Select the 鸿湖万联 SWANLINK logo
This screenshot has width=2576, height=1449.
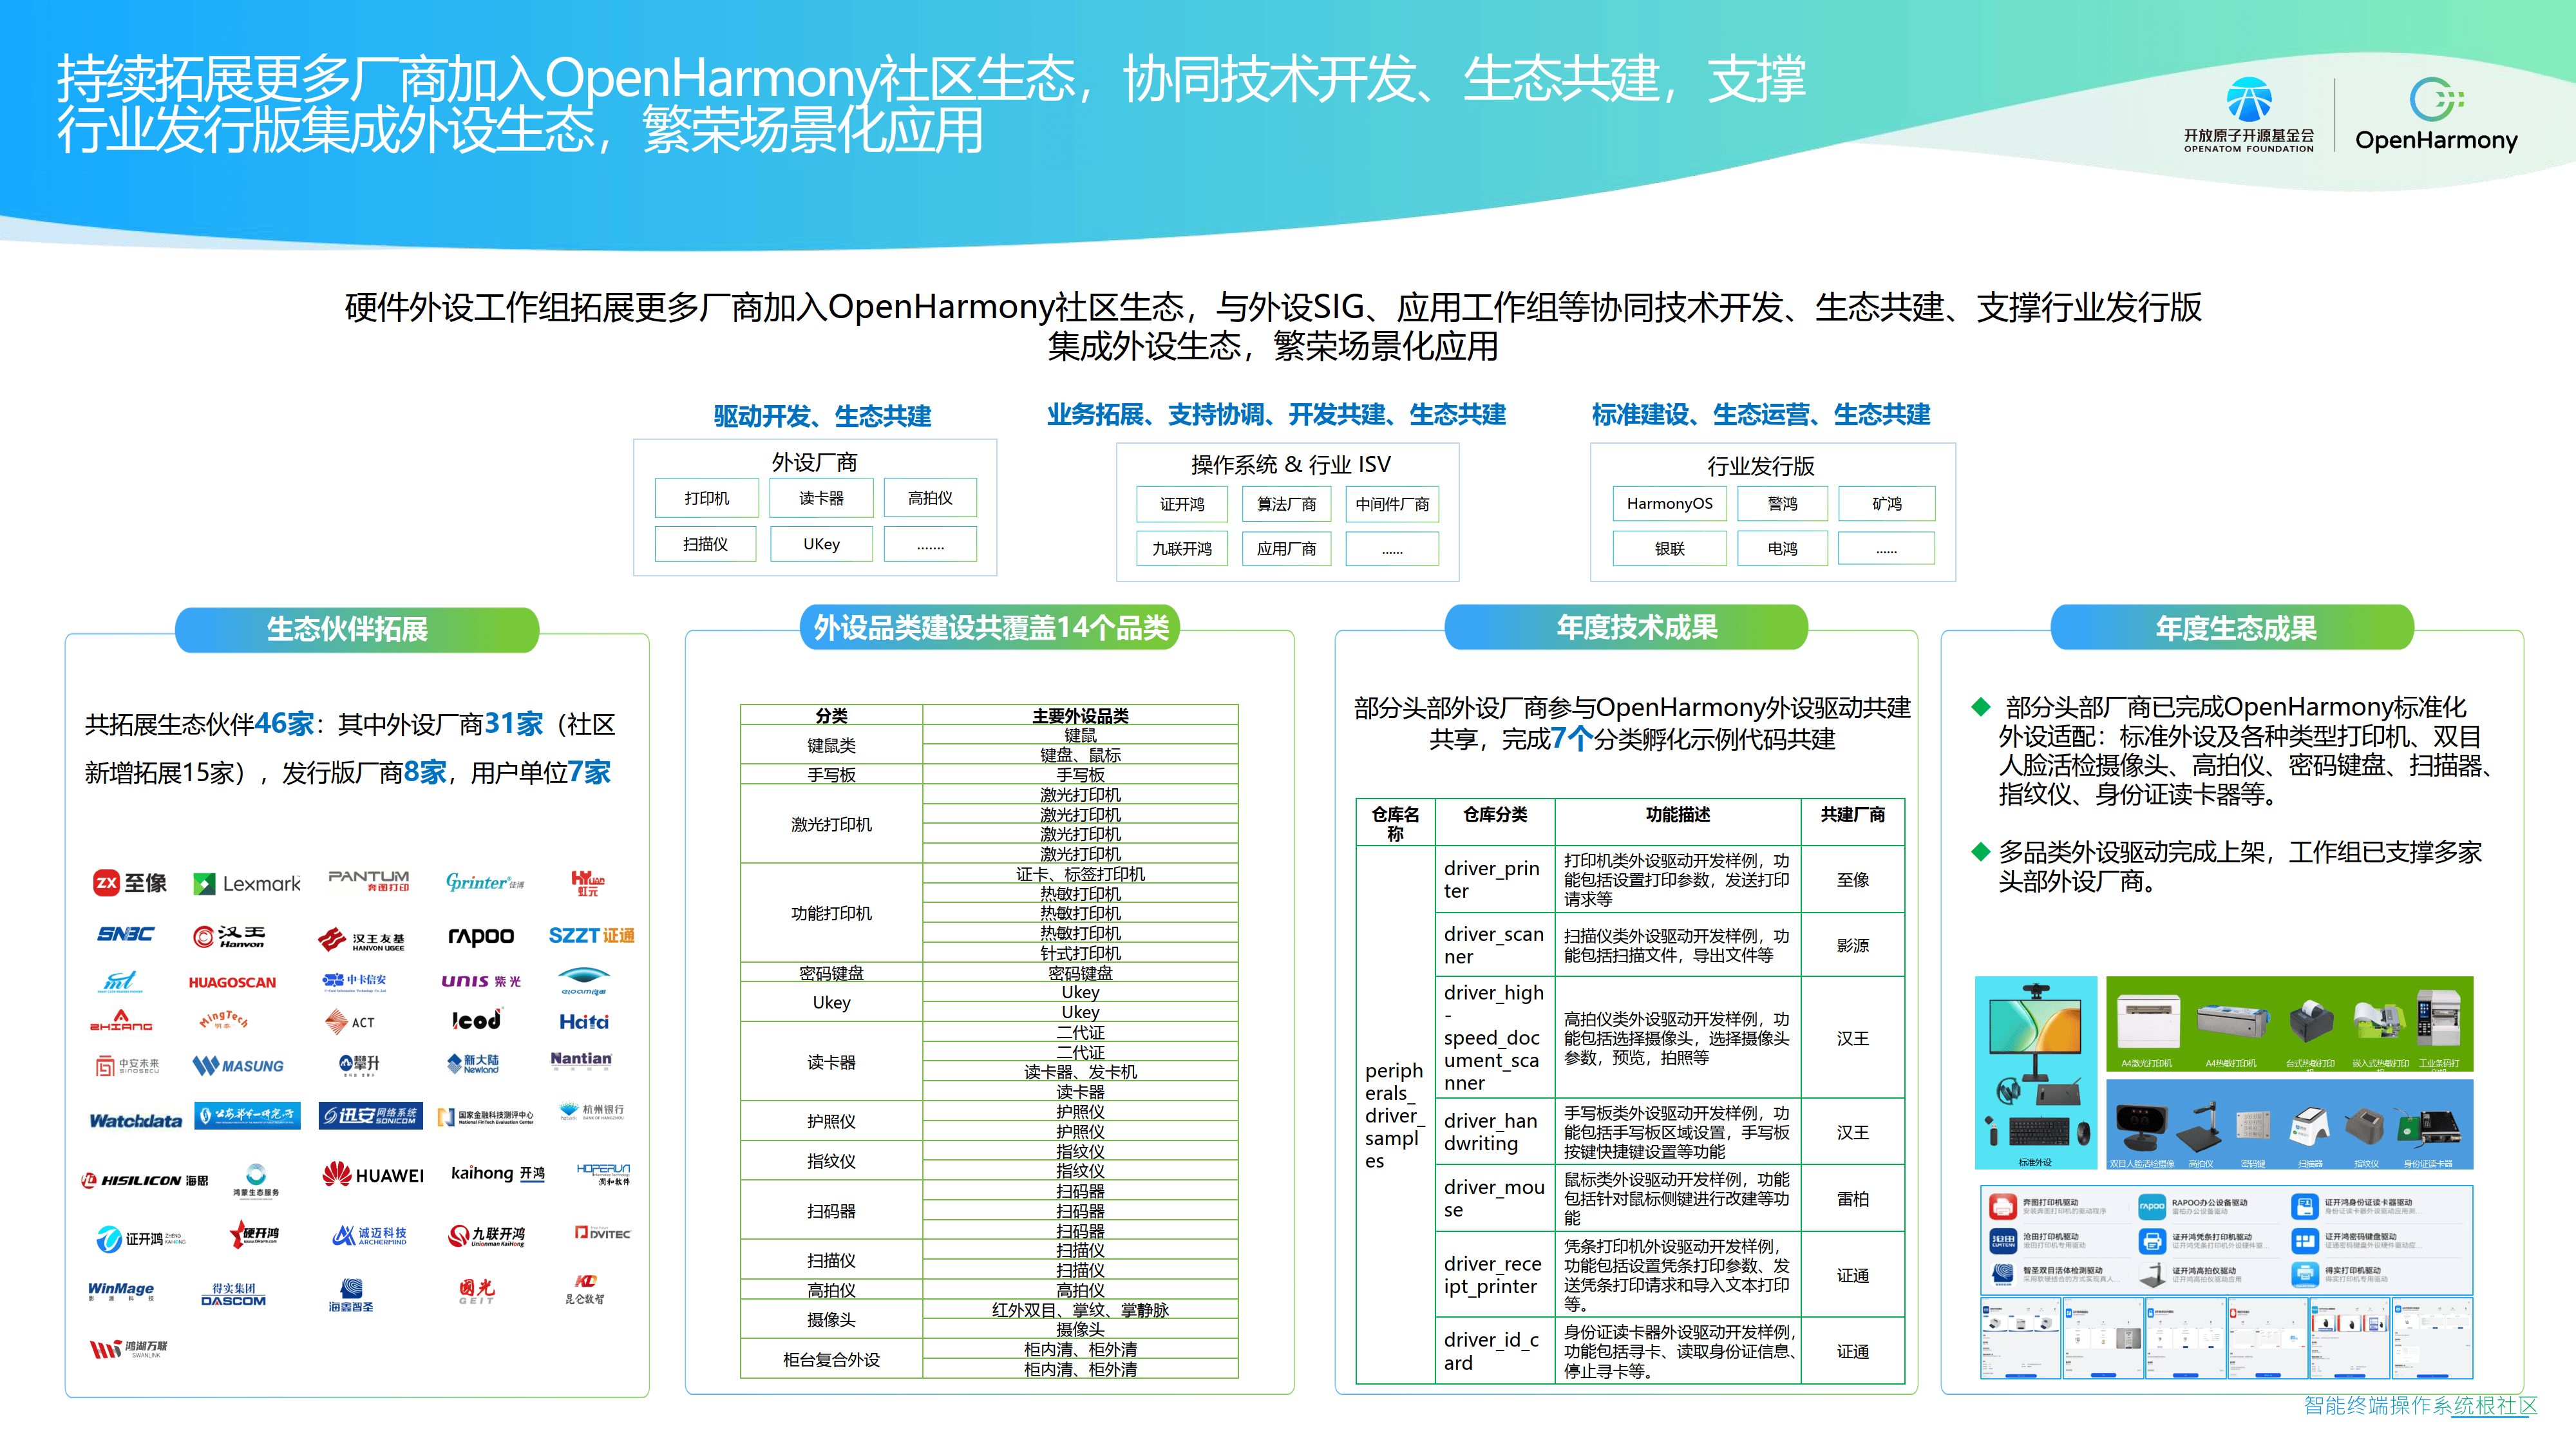pyautogui.click(x=129, y=1349)
